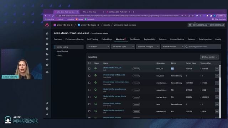
Task: Select Monitor Listing in side menu
Action: click(69, 47)
